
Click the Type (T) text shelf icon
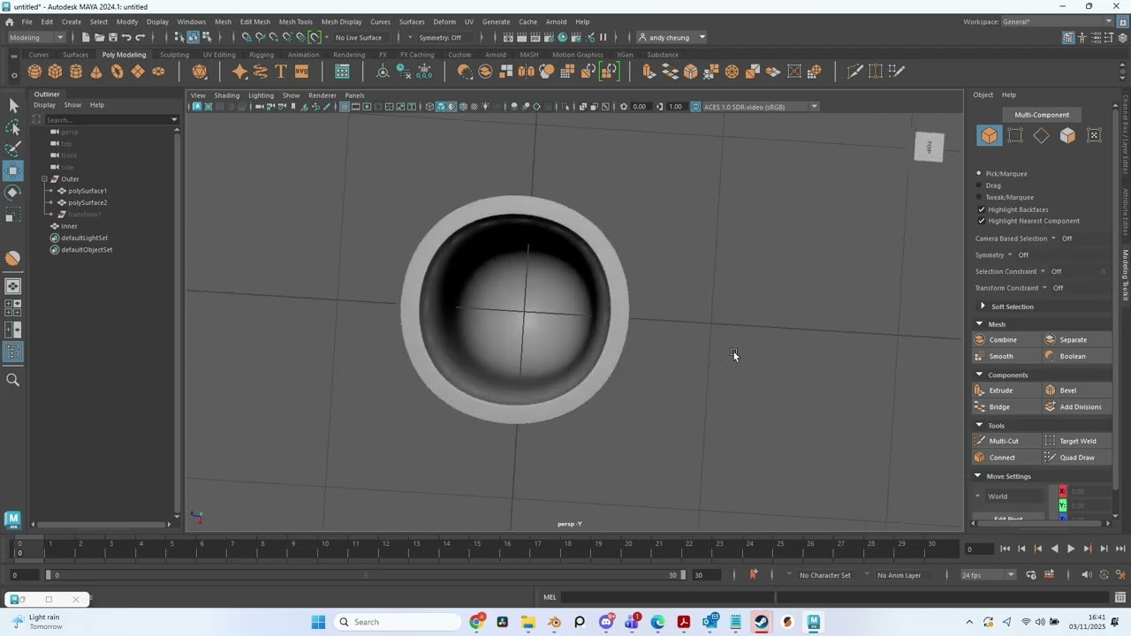point(281,72)
